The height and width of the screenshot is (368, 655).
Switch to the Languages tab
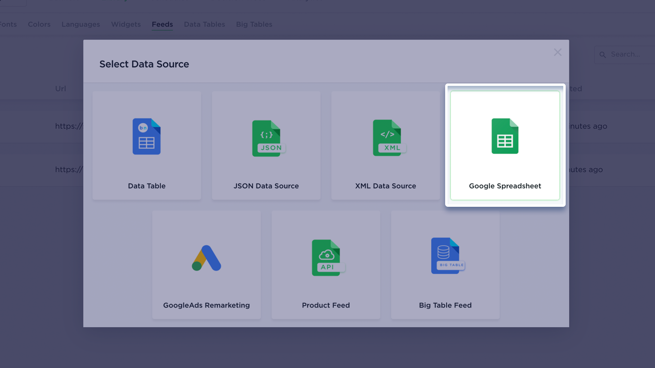pos(81,24)
